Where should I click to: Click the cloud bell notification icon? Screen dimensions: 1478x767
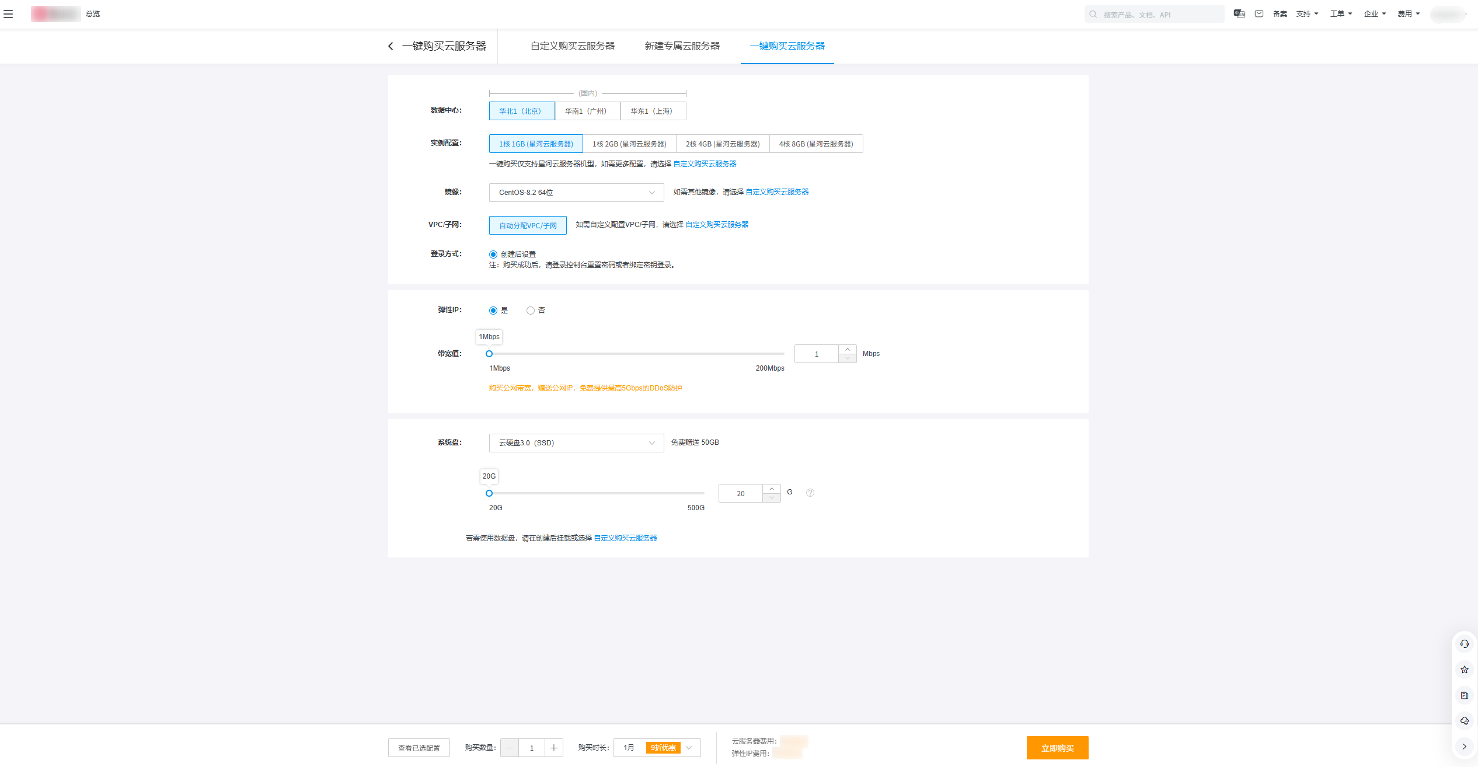point(1464,721)
